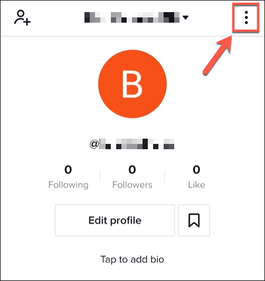Tap the Followers count number
The image size is (265, 281).
point(132,170)
